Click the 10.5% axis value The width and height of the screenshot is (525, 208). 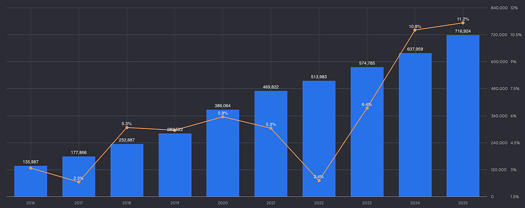click(x=515, y=35)
